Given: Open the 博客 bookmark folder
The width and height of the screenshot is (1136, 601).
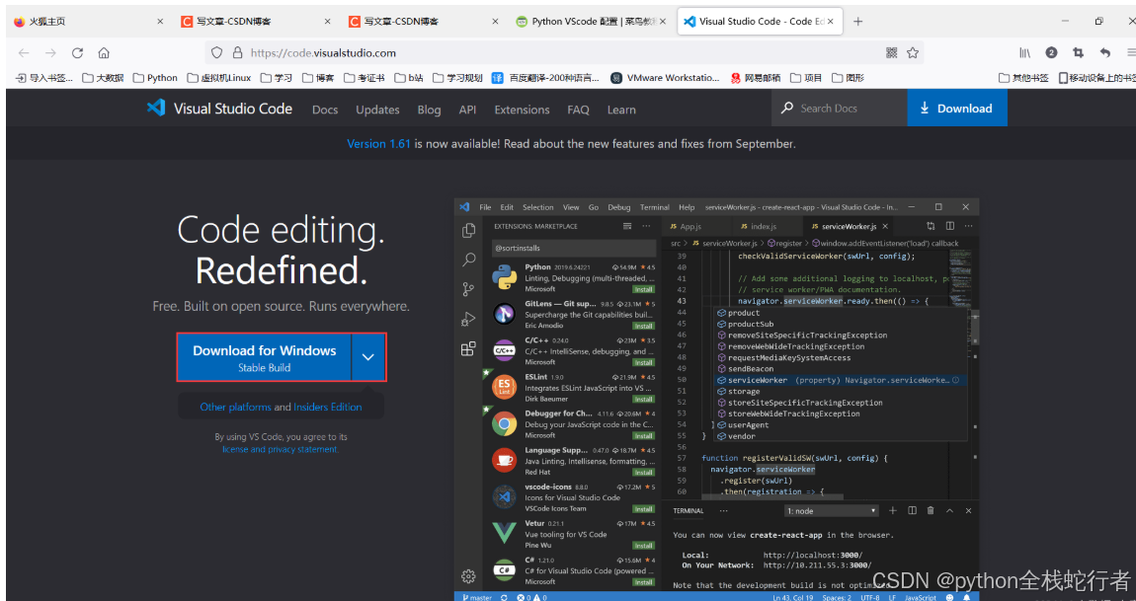Looking at the screenshot, I should tap(318, 78).
